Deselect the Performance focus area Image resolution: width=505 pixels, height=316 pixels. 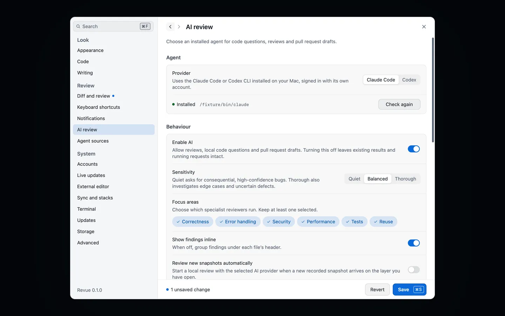click(x=318, y=222)
